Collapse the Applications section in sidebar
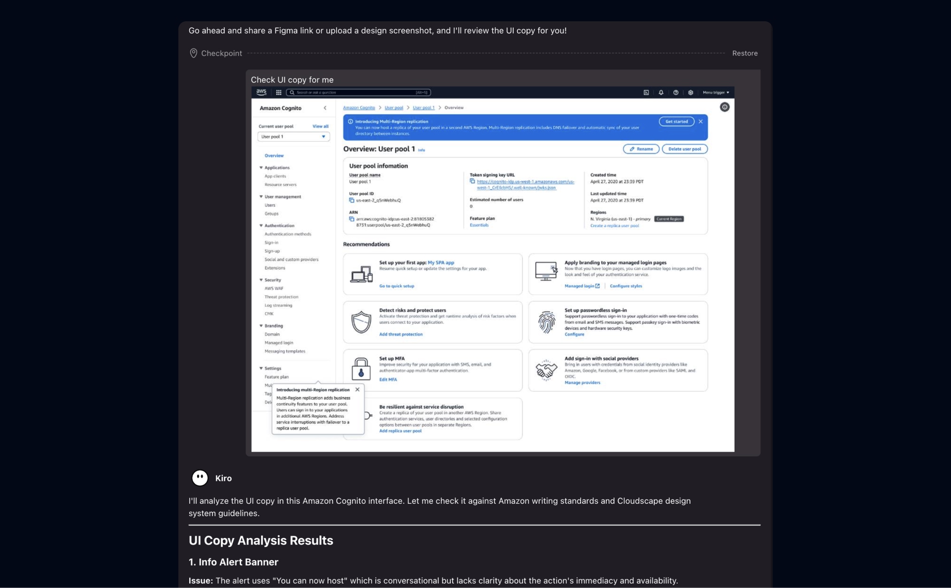 (x=261, y=168)
